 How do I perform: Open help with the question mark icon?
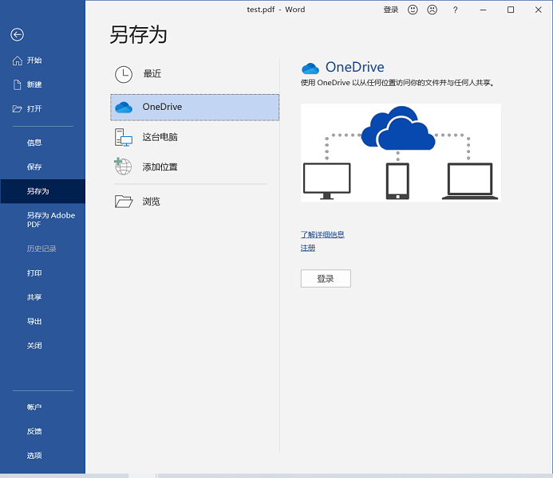point(456,10)
